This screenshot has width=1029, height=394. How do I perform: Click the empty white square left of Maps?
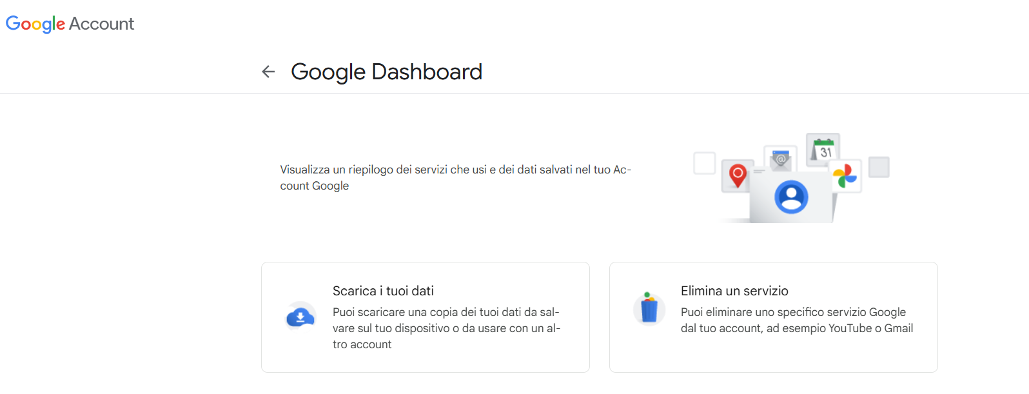704,163
